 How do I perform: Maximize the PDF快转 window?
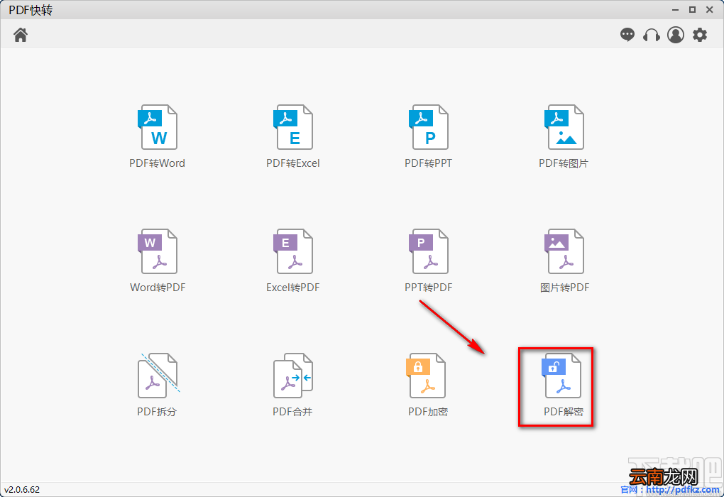[x=692, y=10]
